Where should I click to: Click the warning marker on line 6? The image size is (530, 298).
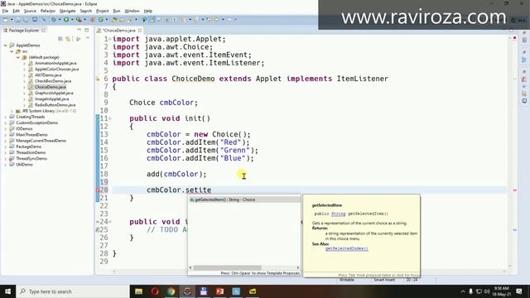[x=98, y=79]
